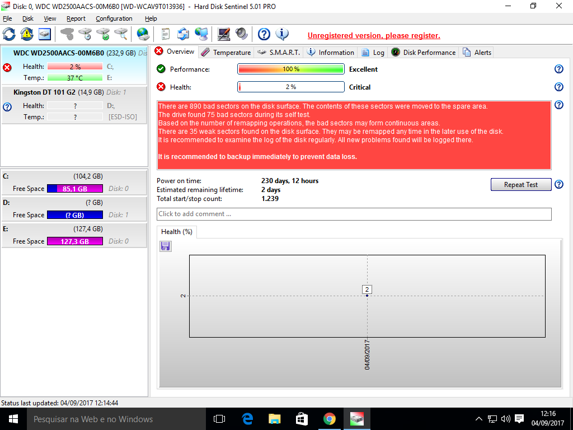Open the Report menu

point(76,18)
